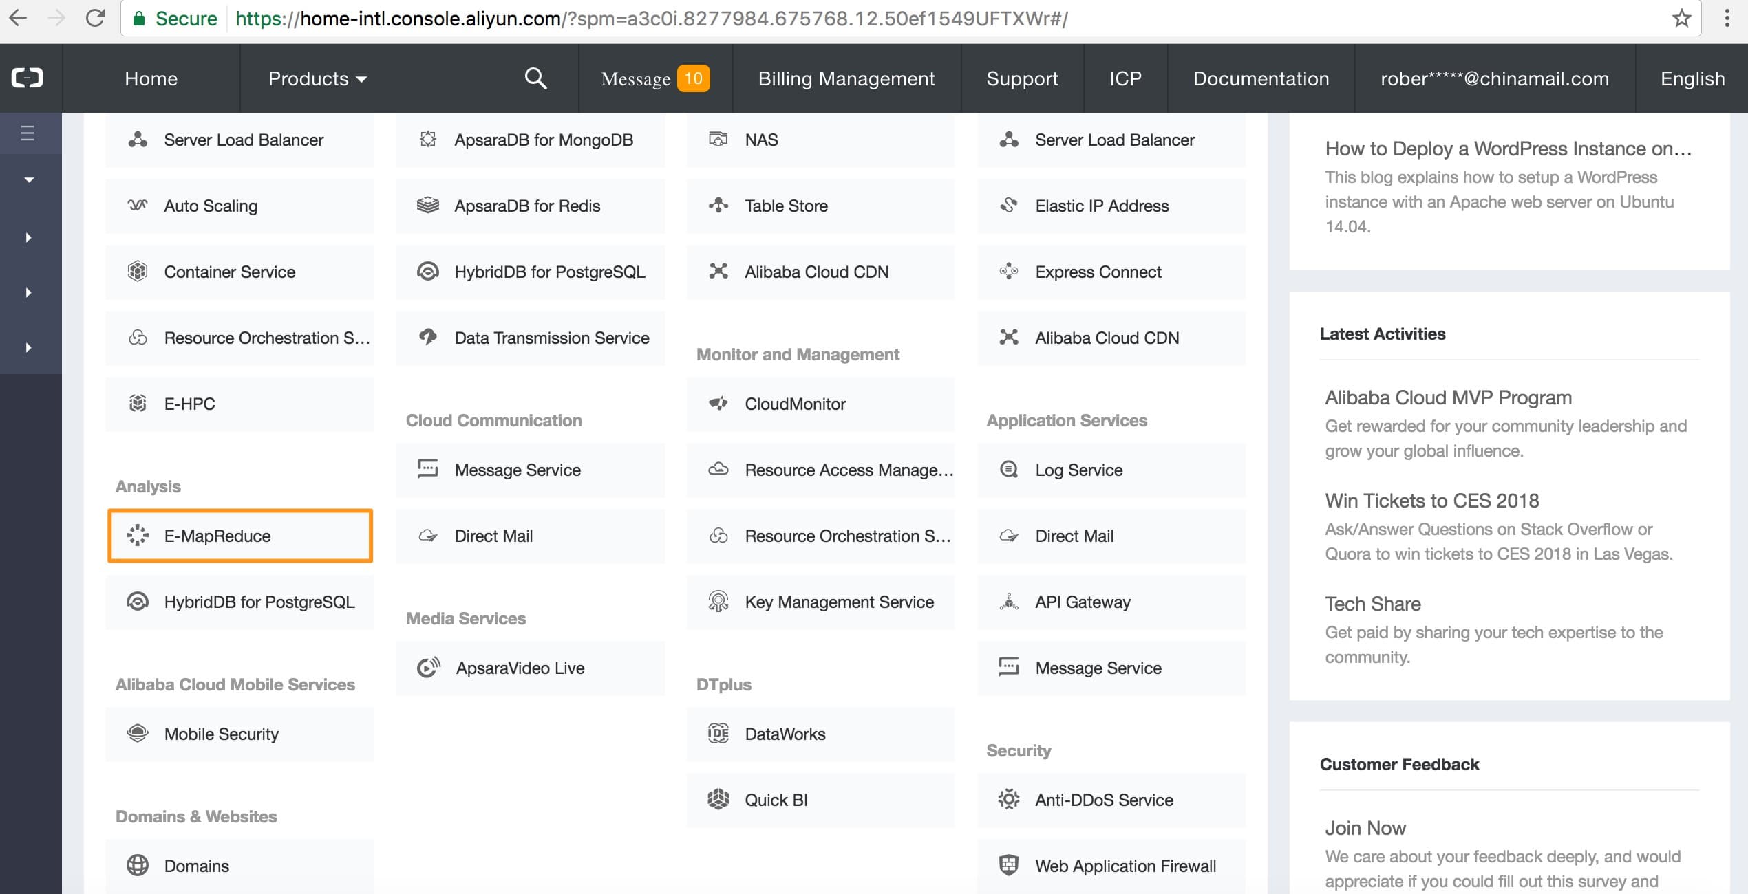The height and width of the screenshot is (894, 1748).
Task: Click the ApsaraDB for MongoDB icon
Action: pos(428,139)
